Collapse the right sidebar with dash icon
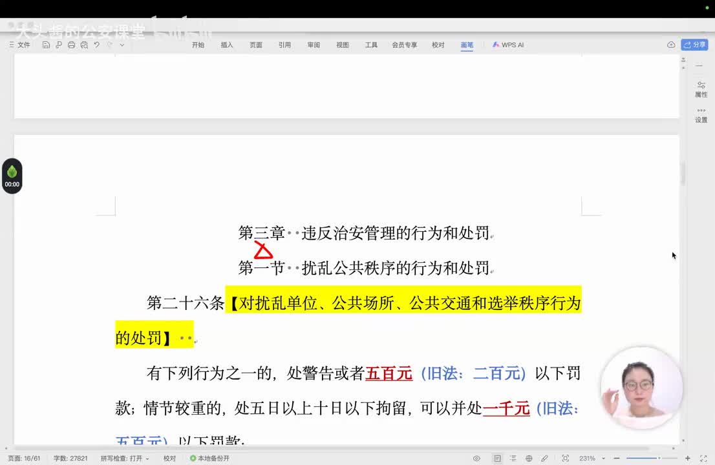This screenshot has height=465, width=715. [699, 66]
